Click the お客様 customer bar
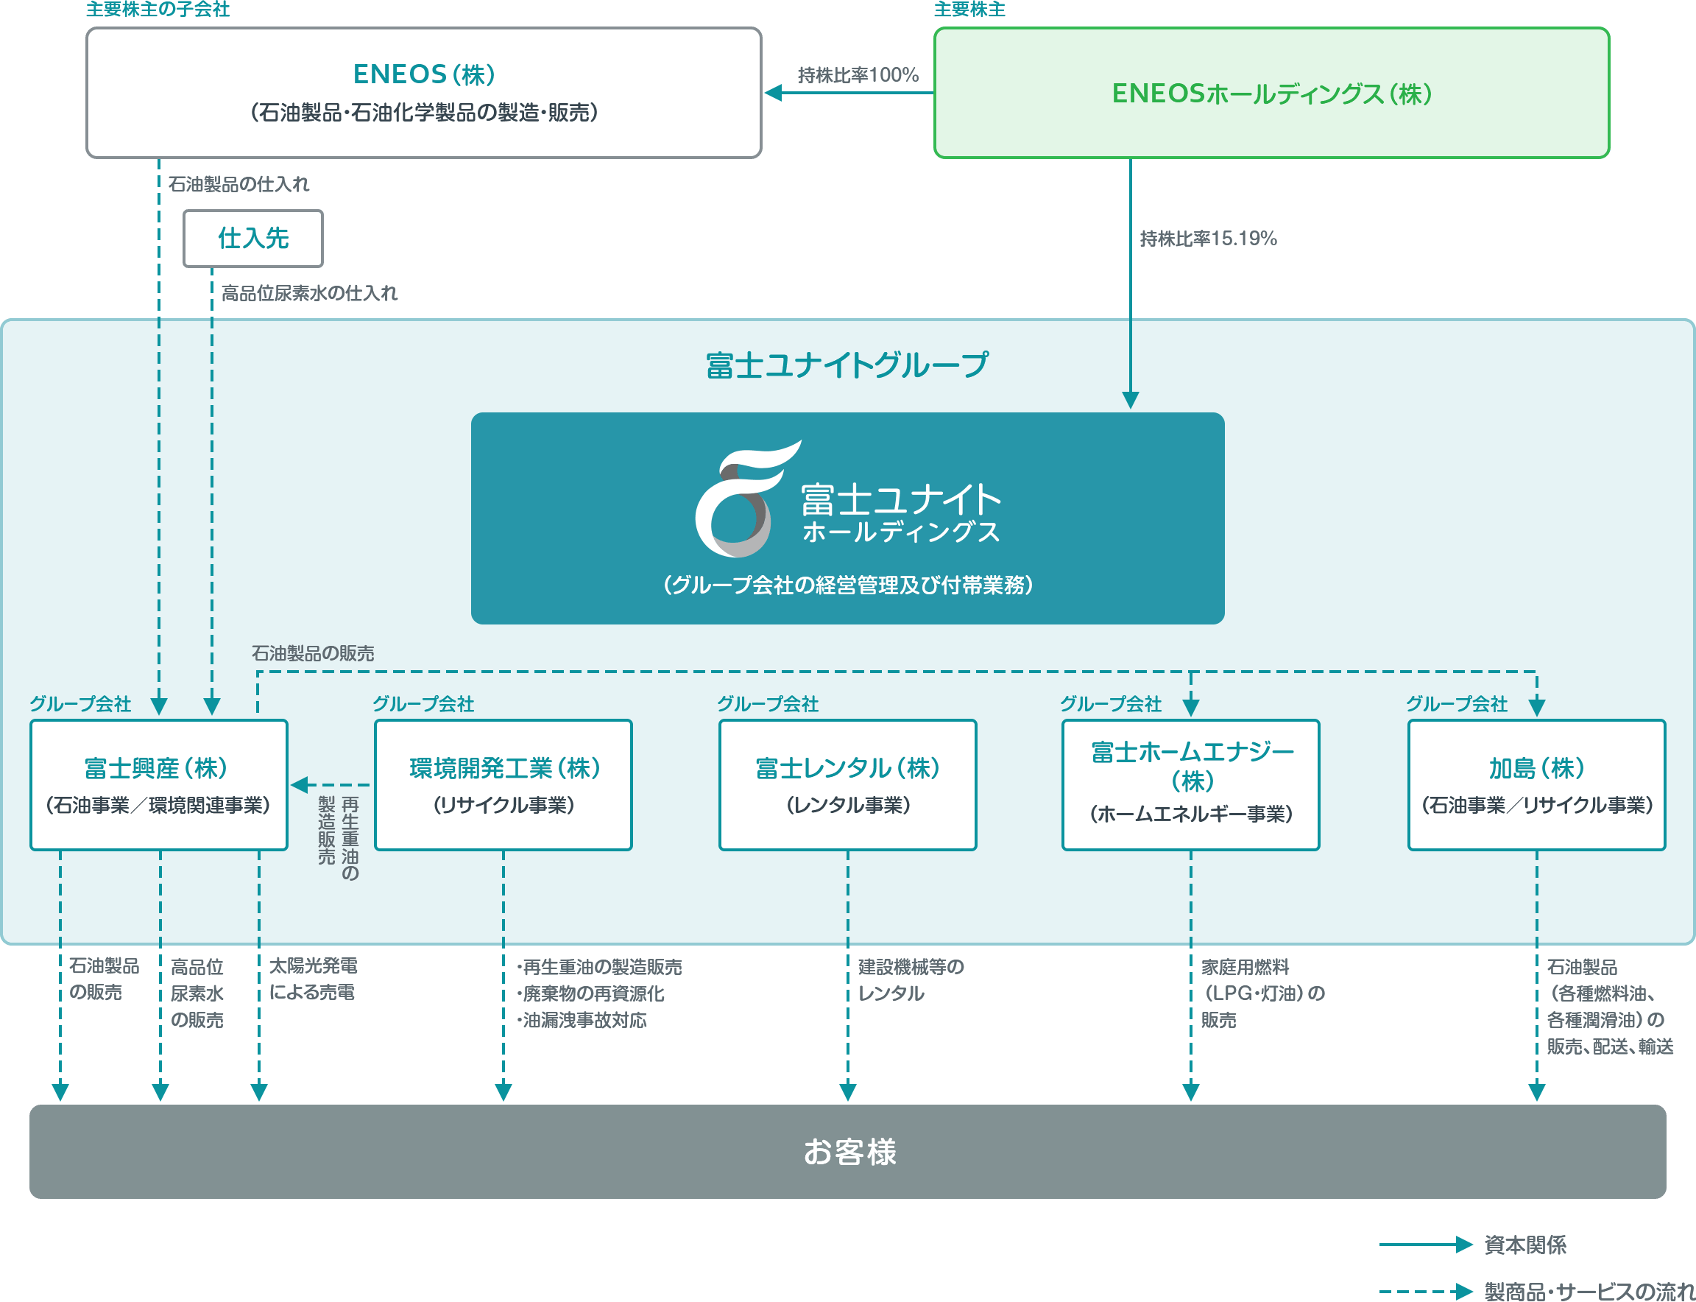1696x1302 pixels. (x=847, y=1151)
